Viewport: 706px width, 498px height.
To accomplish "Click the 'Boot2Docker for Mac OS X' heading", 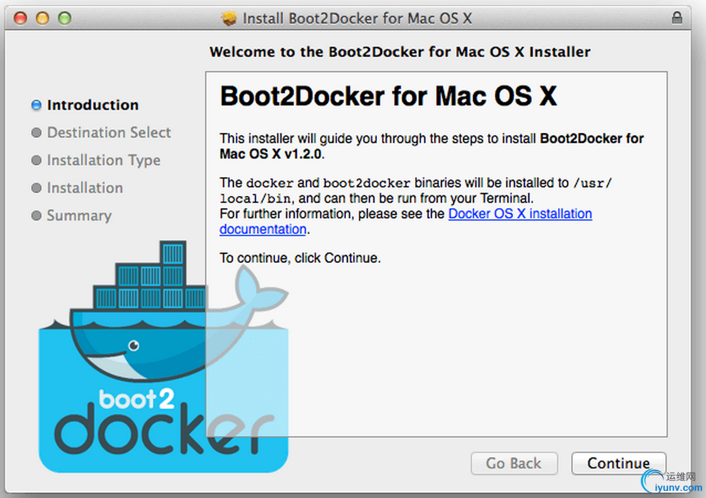I will 388,96.
